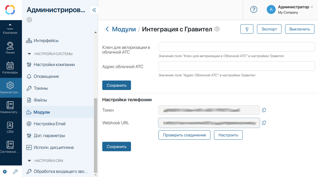The height and width of the screenshot is (177, 318).
Task: Click the Экспорт button
Action: click(269, 29)
